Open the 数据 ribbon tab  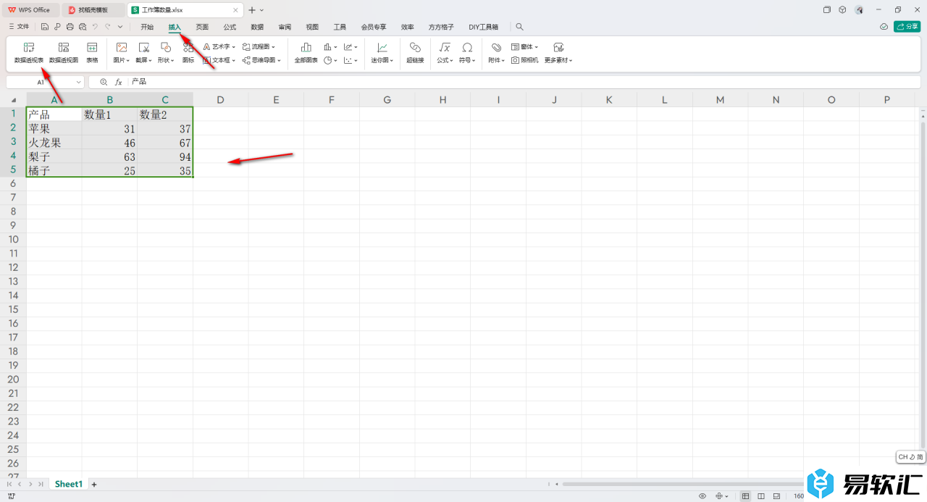tap(257, 27)
